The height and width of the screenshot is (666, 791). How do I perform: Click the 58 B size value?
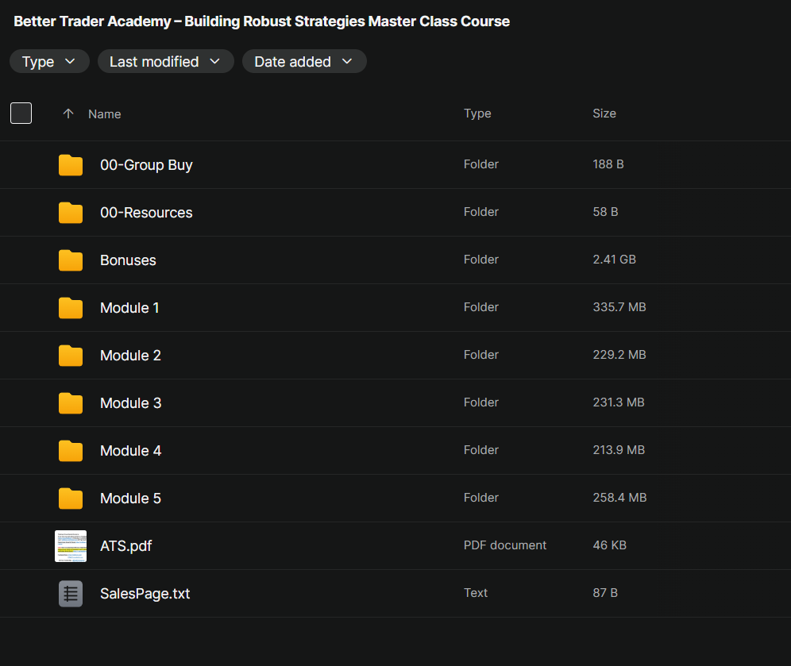(605, 212)
